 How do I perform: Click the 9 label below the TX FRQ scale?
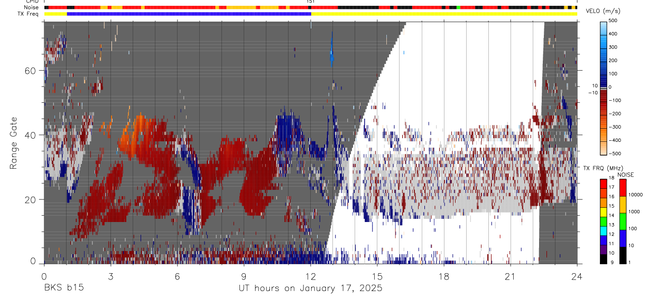tap(611, 263)
